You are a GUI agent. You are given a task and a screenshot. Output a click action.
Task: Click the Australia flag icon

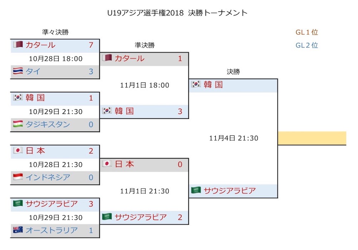[18, 230]
